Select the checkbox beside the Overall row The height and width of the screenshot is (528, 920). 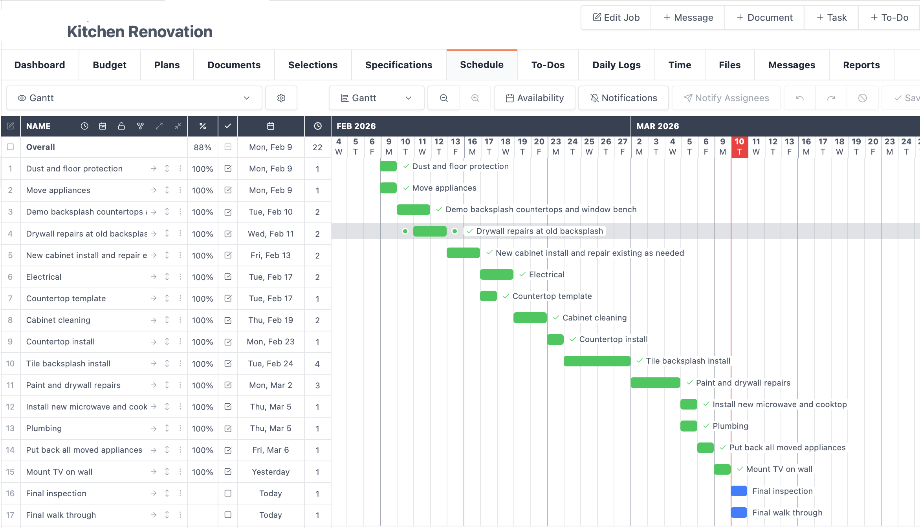point(10,147)
